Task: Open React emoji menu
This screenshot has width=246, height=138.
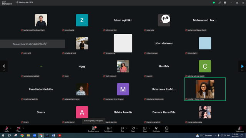Action: tap(133, 129)
